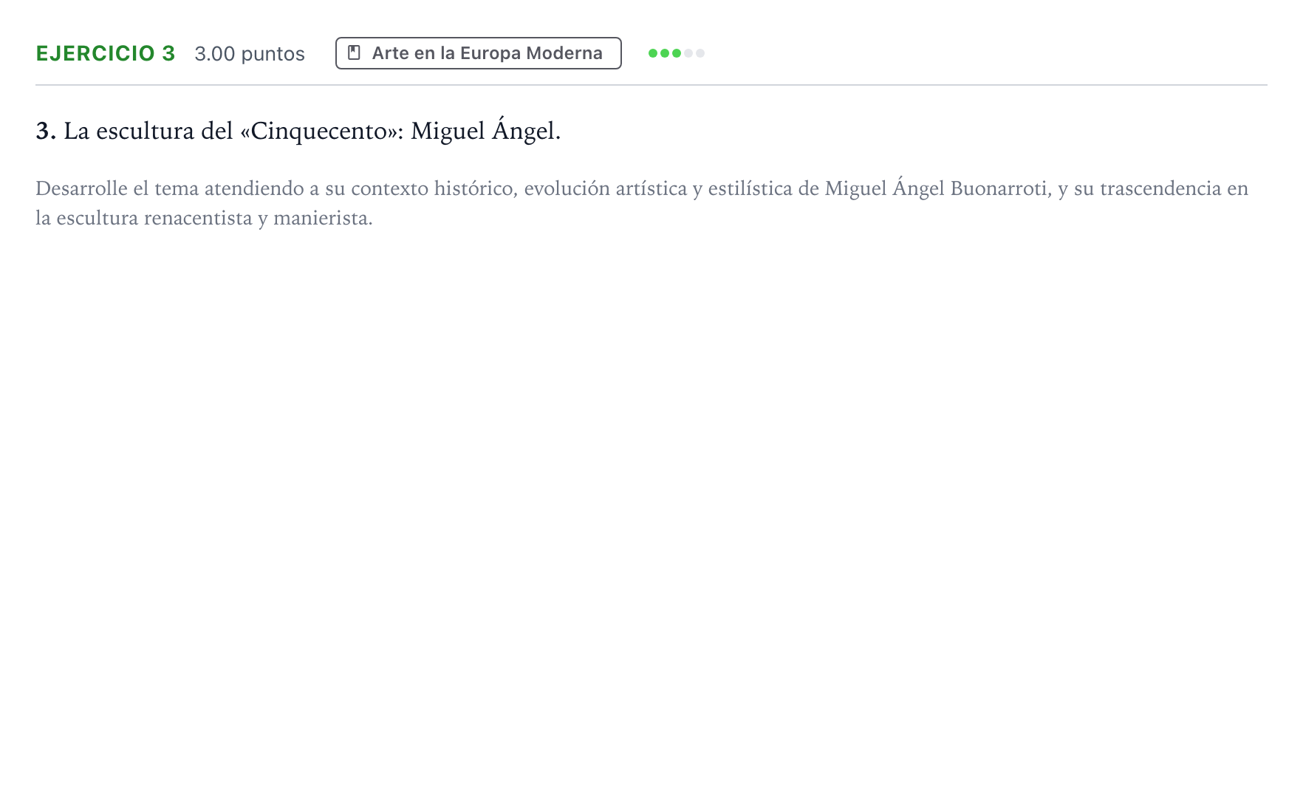This screenshot has height=786, width=1303.
Task: Click the difficulty dots indicator
Action: tap(677, 53)
